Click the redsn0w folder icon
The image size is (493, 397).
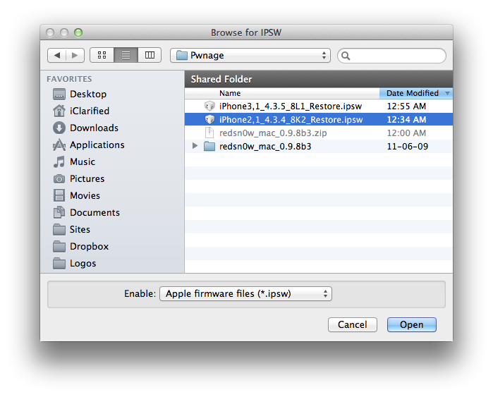coord(209,146)
